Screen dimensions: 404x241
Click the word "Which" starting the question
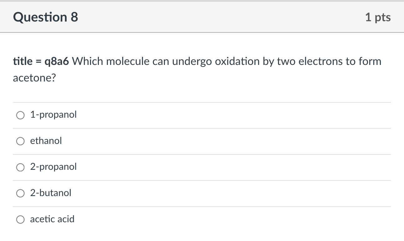88,61
